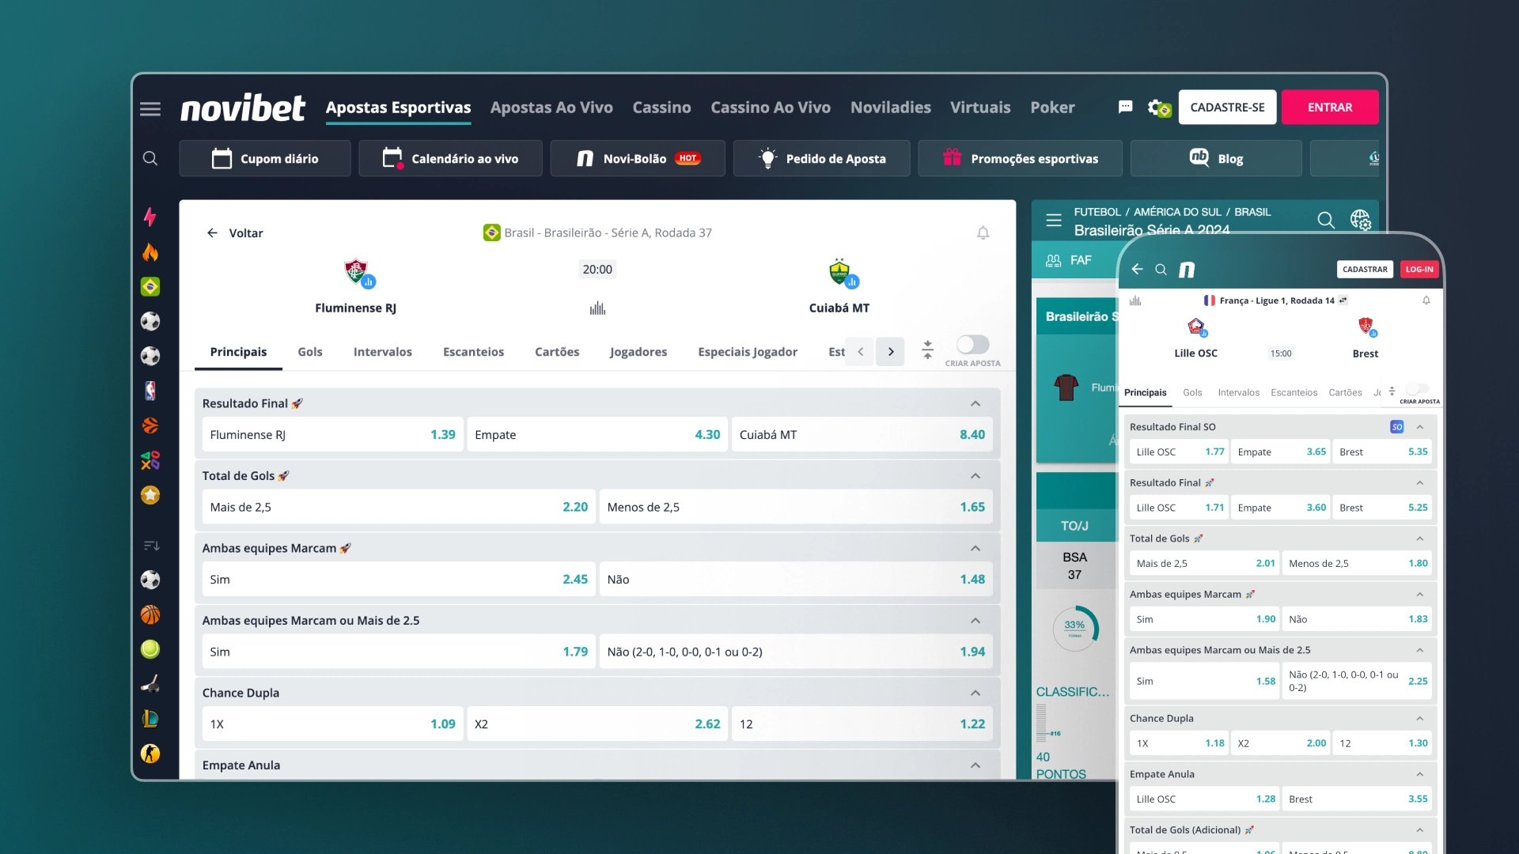This screenshot has height=854, width=1519.
Task: Open match statistics icon under 20:00
Action: point(597,308)
